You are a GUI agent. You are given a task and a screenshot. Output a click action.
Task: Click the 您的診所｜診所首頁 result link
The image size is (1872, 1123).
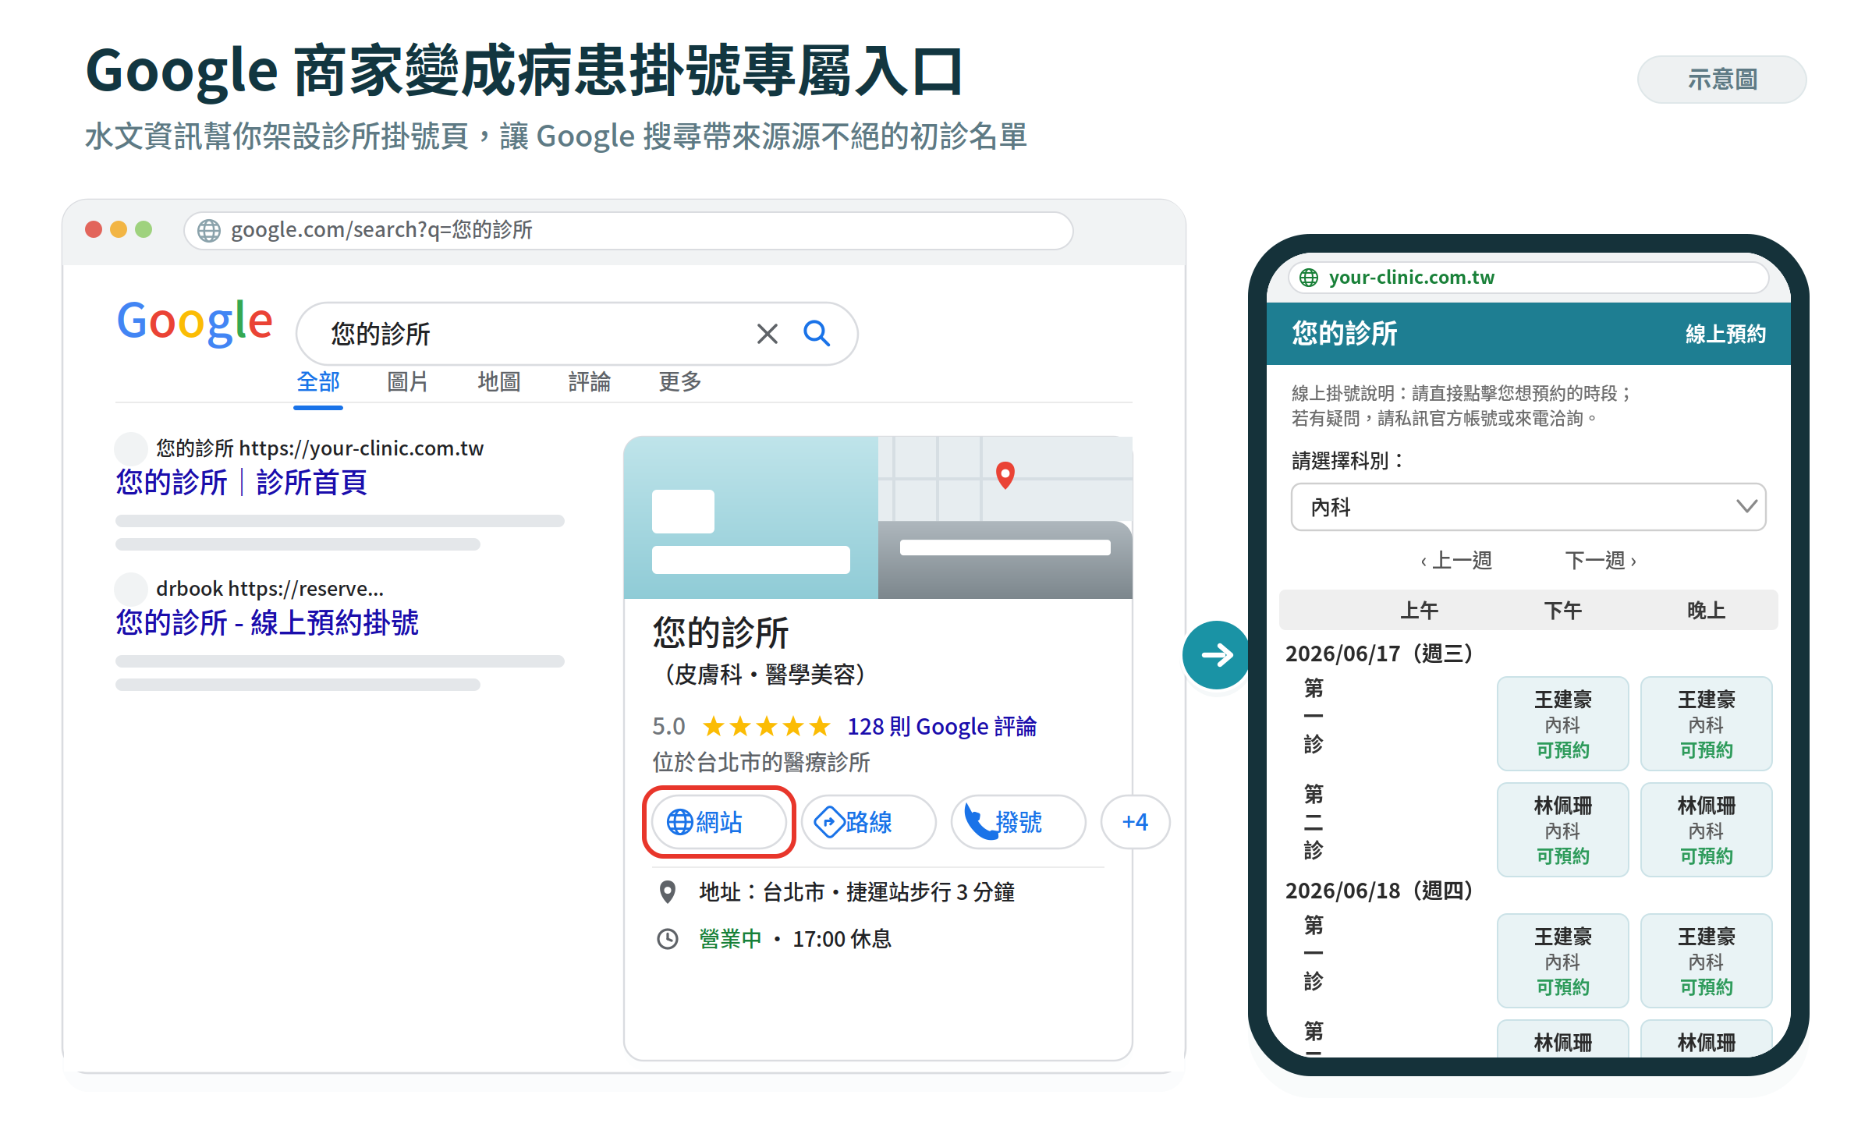(242, 483)
